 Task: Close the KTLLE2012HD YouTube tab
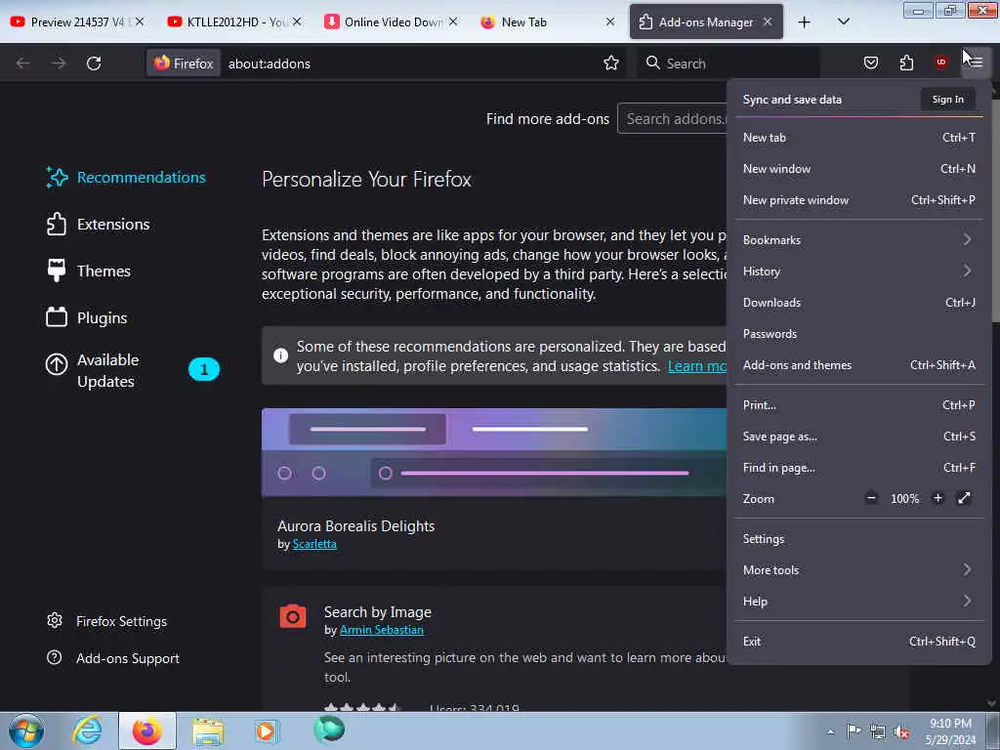point(297,21)
